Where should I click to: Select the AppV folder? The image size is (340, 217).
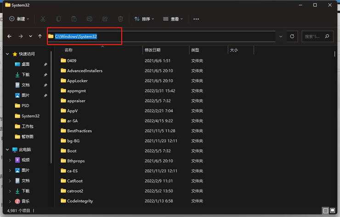click(69, 111)
